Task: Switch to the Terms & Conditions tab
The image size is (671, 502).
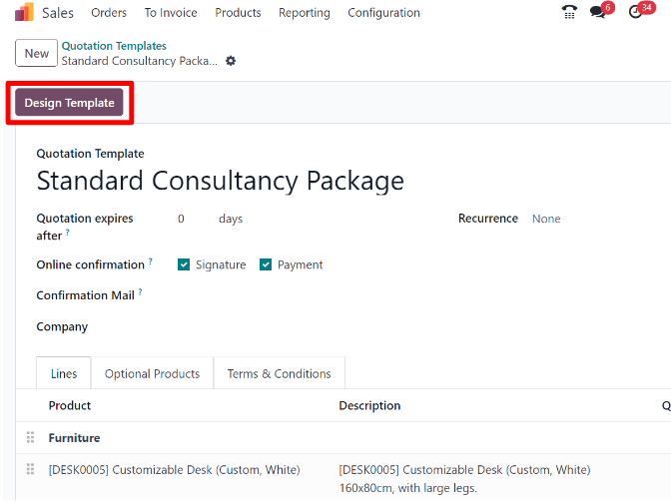Action: pos(279,374)
